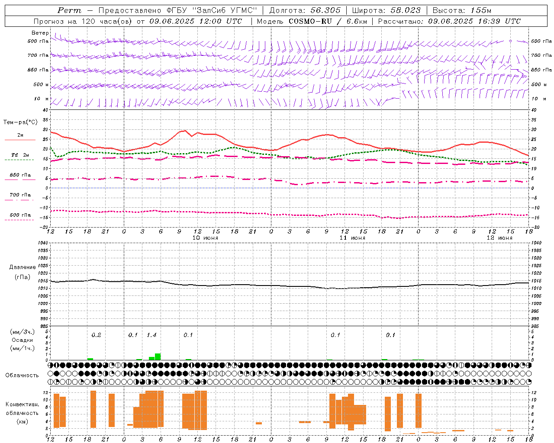Click the "850 гПа" temperature legend entry
The height and width of the screenshot is (443, 554).
[20, 175]
